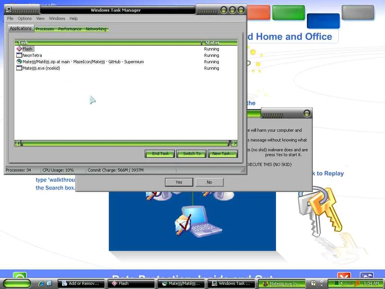Image resolution: width=385 pixels, height=289 pixels.
Task: Switch to the Applications tab
Action: pyautogui.click(x=21, y=28)
